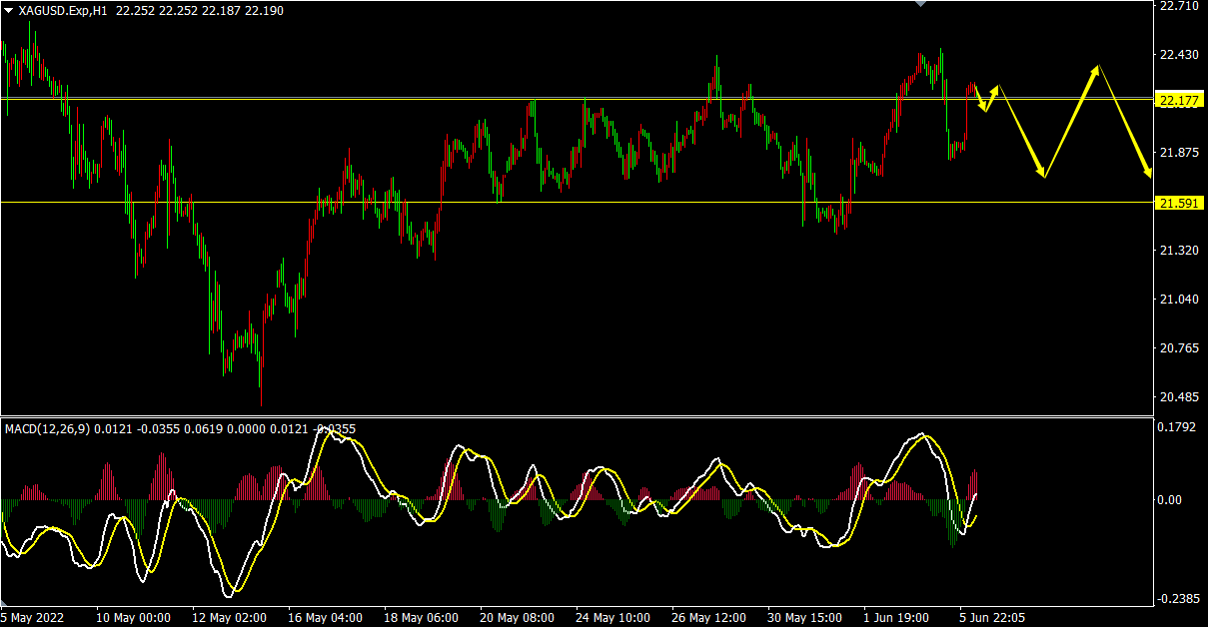Select the yellow 21.591 price label
Viewport: 1208px width, 627px height.
pyautogui.click(x=1179, y=203)
